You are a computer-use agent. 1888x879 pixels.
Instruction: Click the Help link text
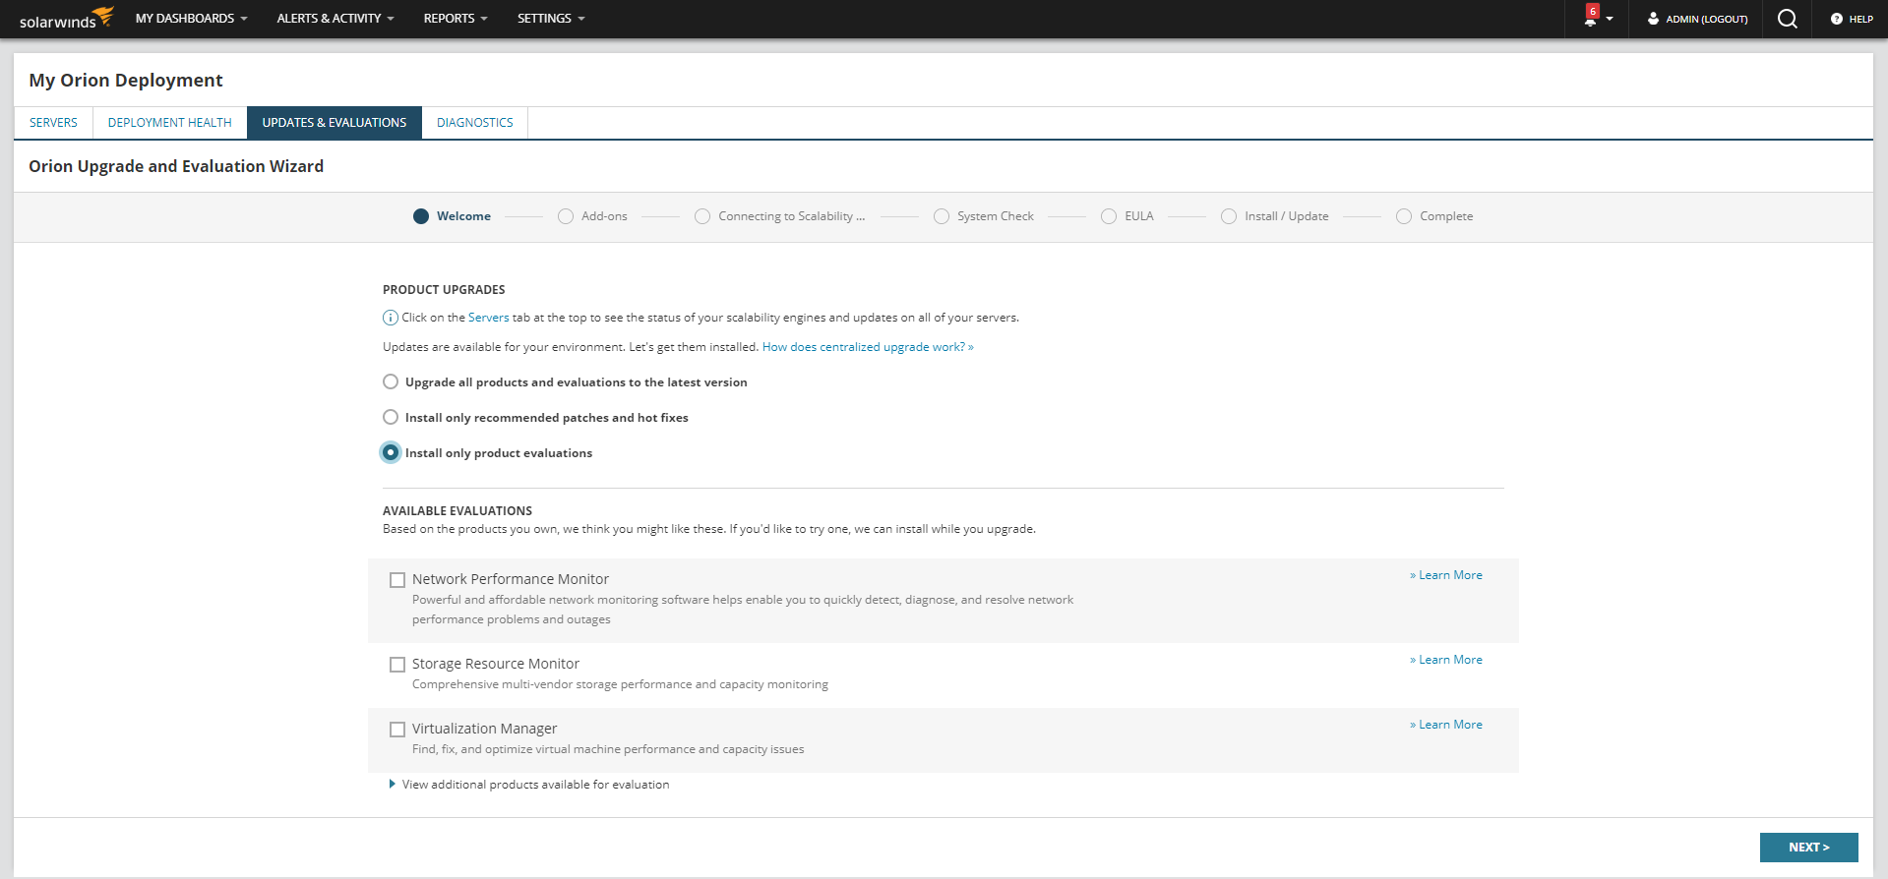pos(1861,19)
